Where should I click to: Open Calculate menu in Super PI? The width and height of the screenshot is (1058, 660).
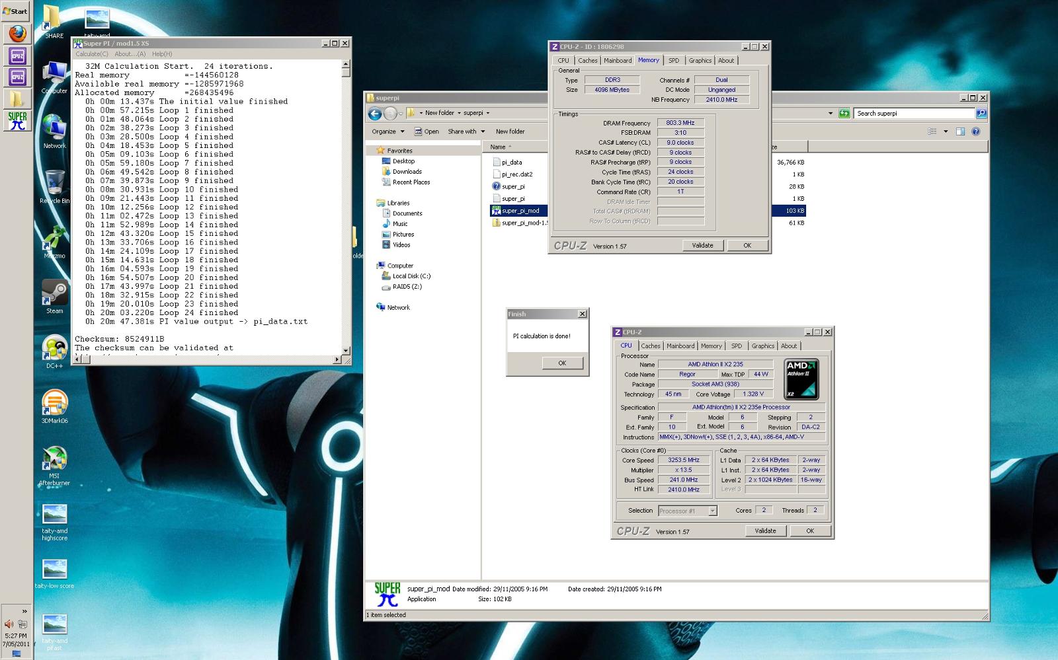[92, 54]
